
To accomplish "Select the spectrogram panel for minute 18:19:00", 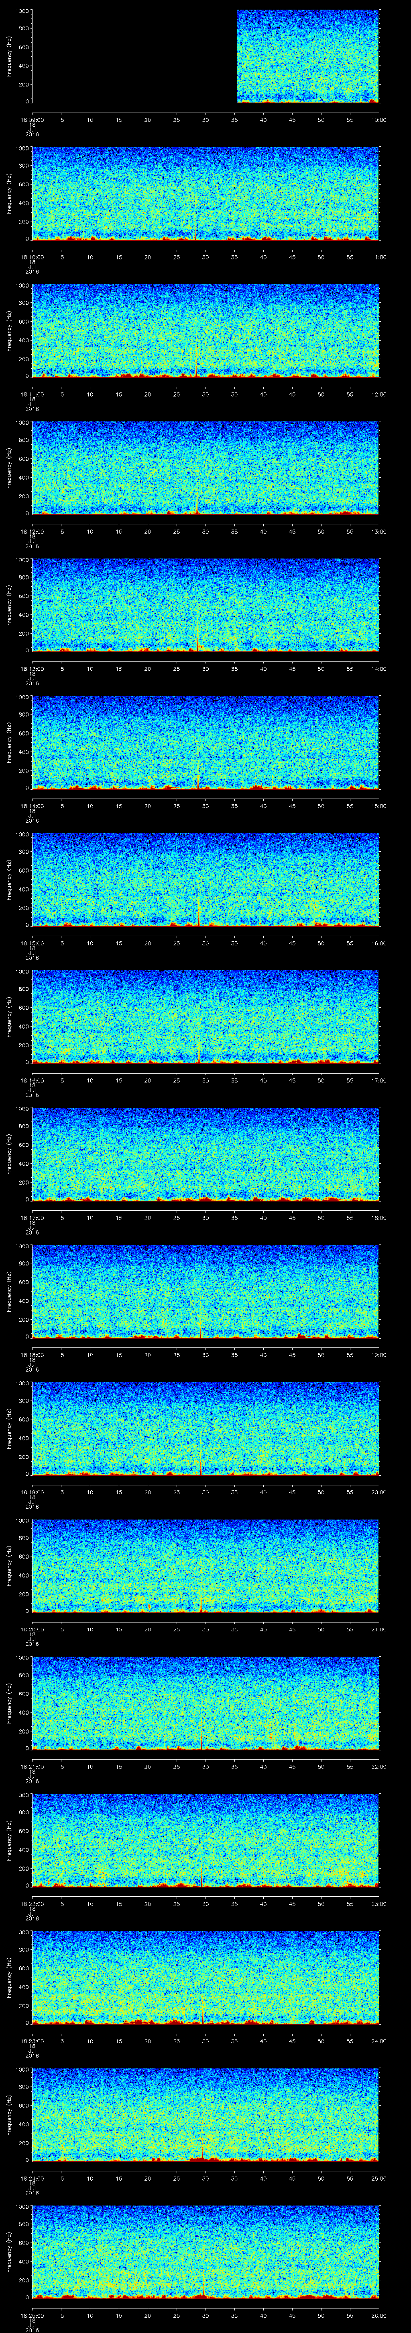I will (205, 1428).
